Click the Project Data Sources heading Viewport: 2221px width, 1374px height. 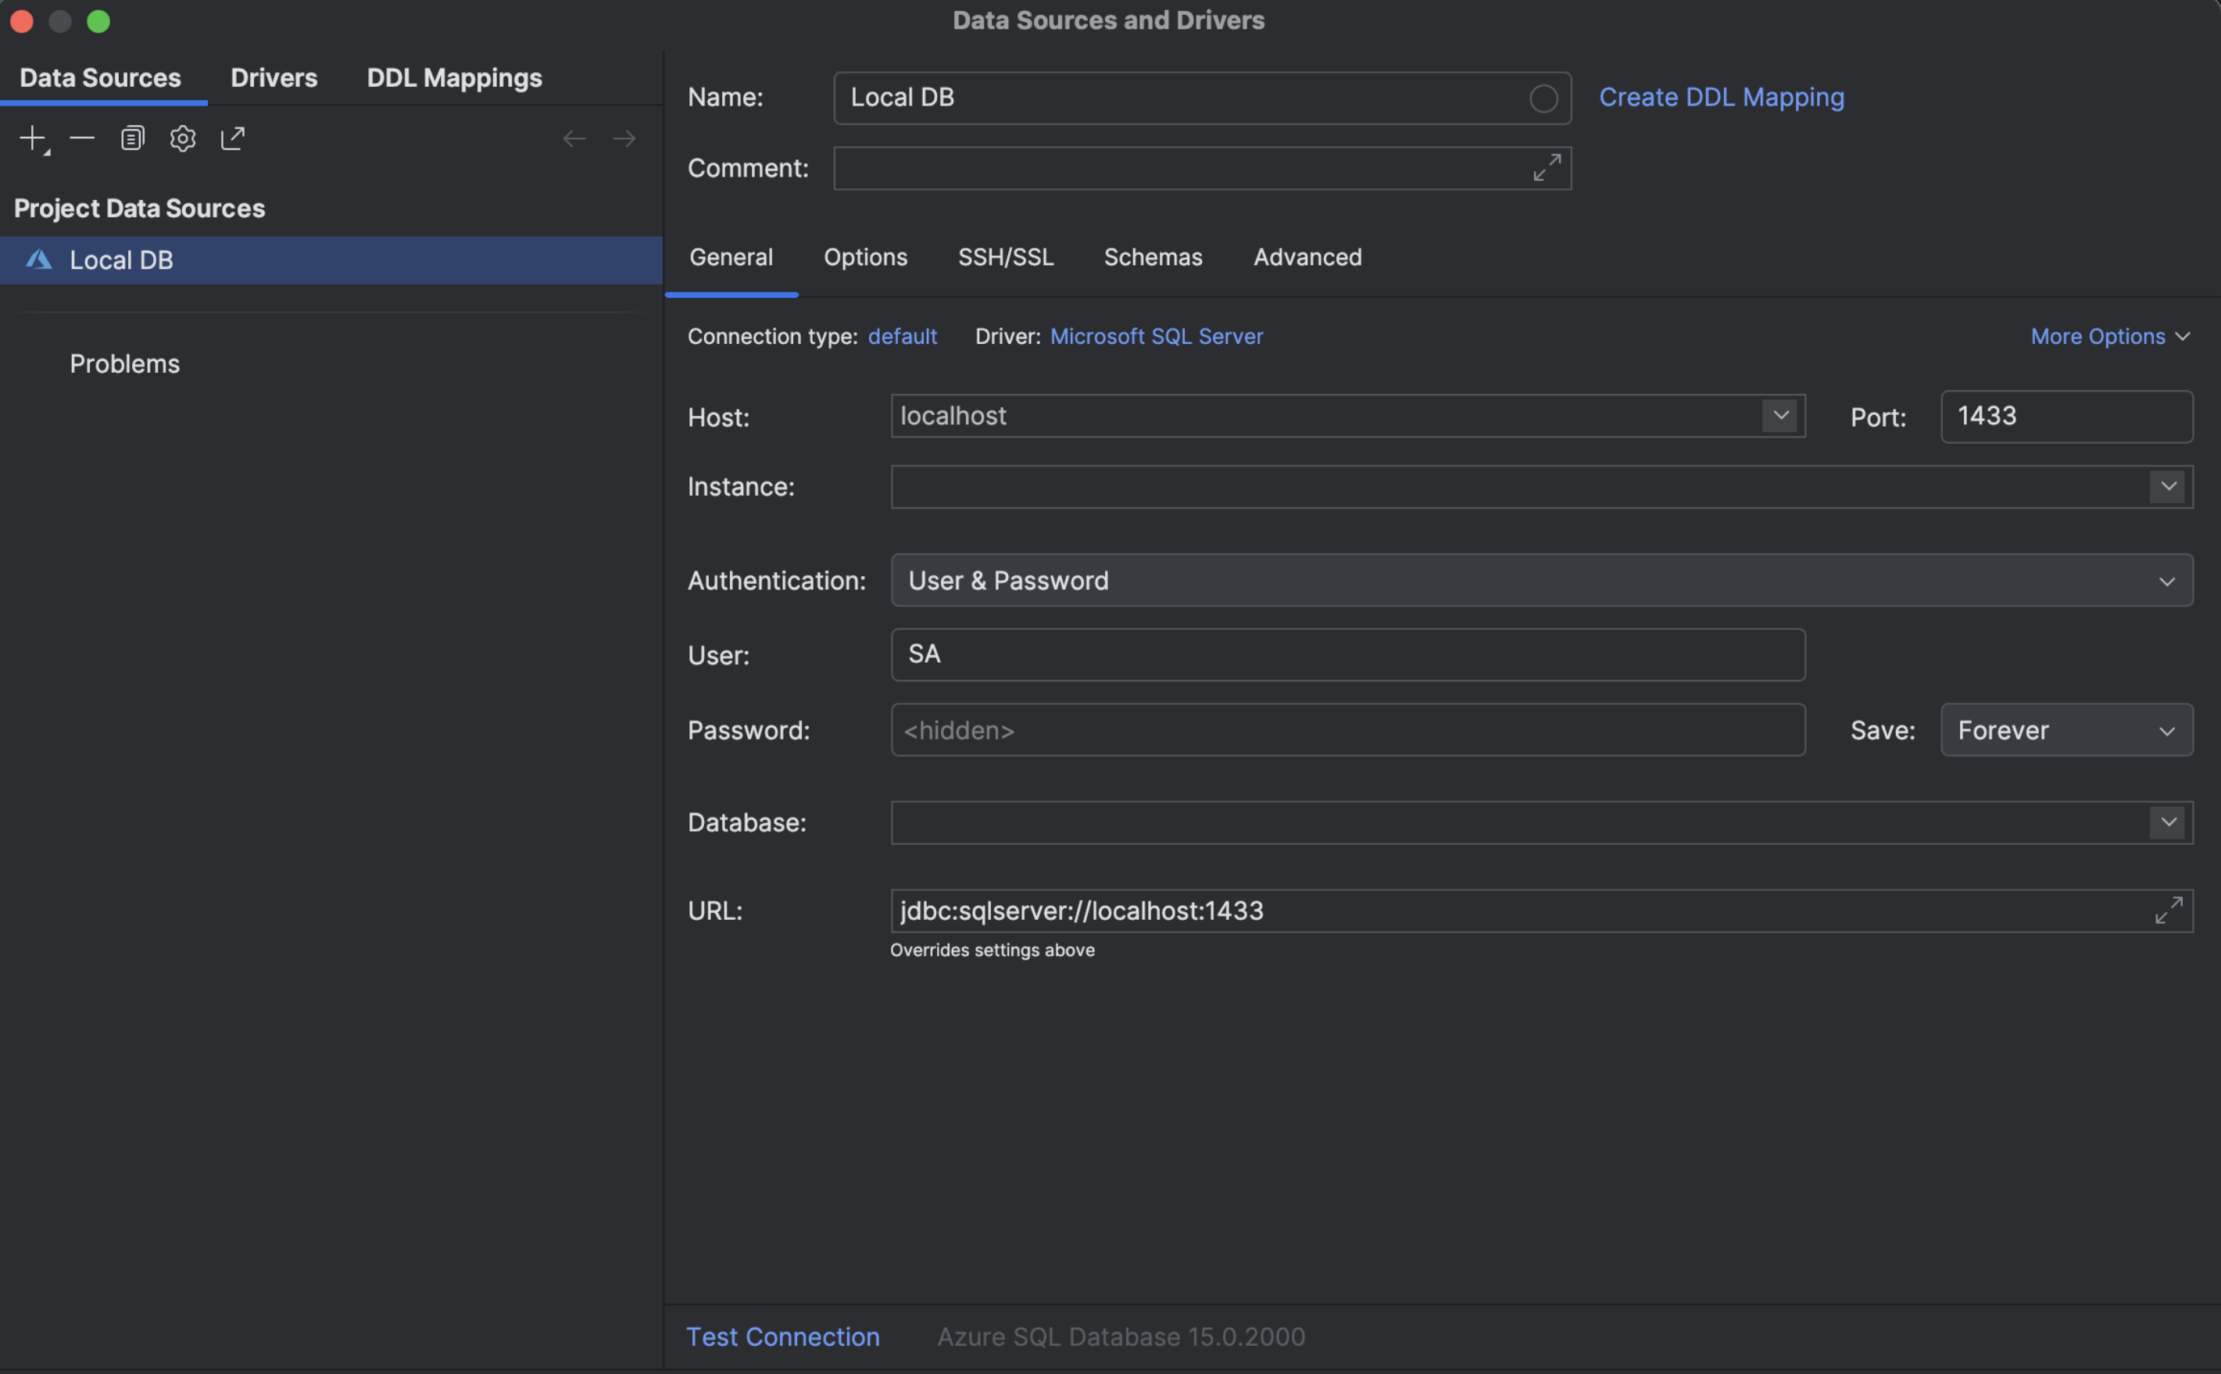tap(140, 209)
